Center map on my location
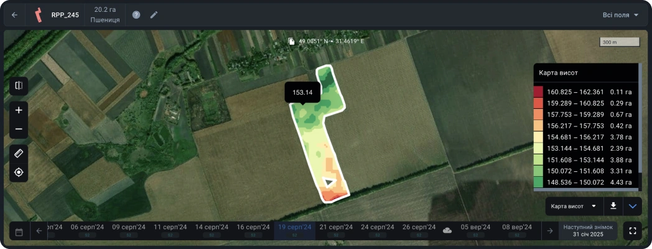This screenshot has width=652, height=249. pos(19,172)
